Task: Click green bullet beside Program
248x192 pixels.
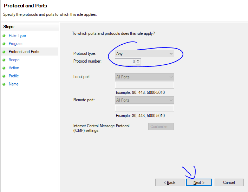Action: (4, 44)
